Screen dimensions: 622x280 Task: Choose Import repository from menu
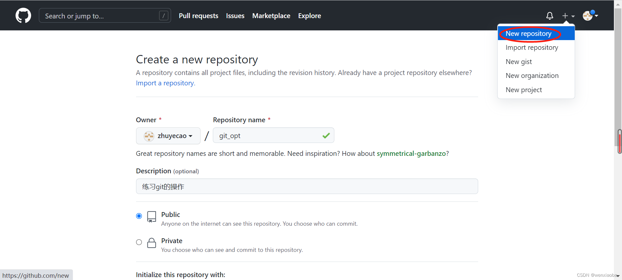tap(536, 48)
